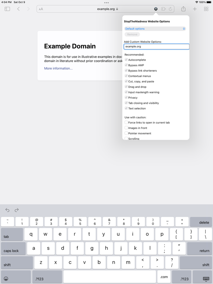Tap the multitasking three dots

tap(106, 3)
